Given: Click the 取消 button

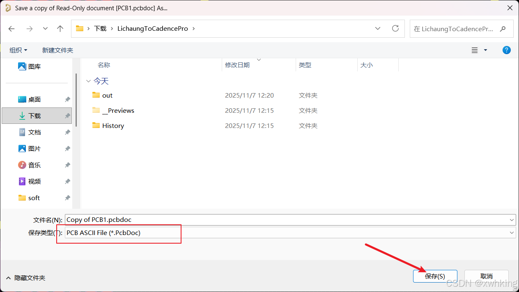Looking at the screenshot, I should (487, 276).
